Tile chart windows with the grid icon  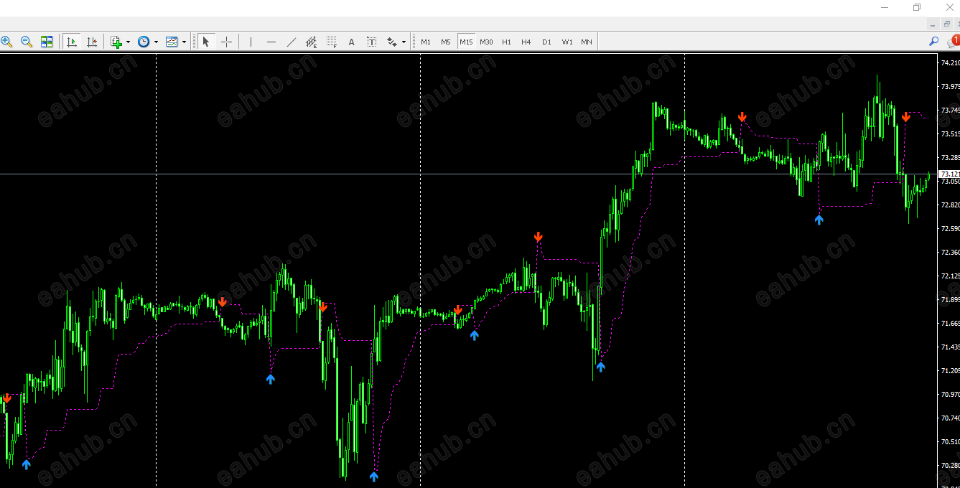point(47,42)
